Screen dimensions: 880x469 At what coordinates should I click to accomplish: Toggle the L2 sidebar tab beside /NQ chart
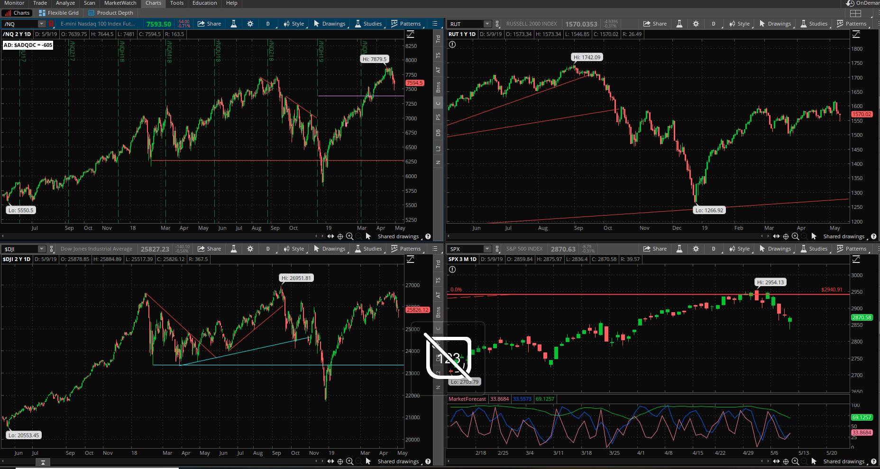(x=438, y=148)
